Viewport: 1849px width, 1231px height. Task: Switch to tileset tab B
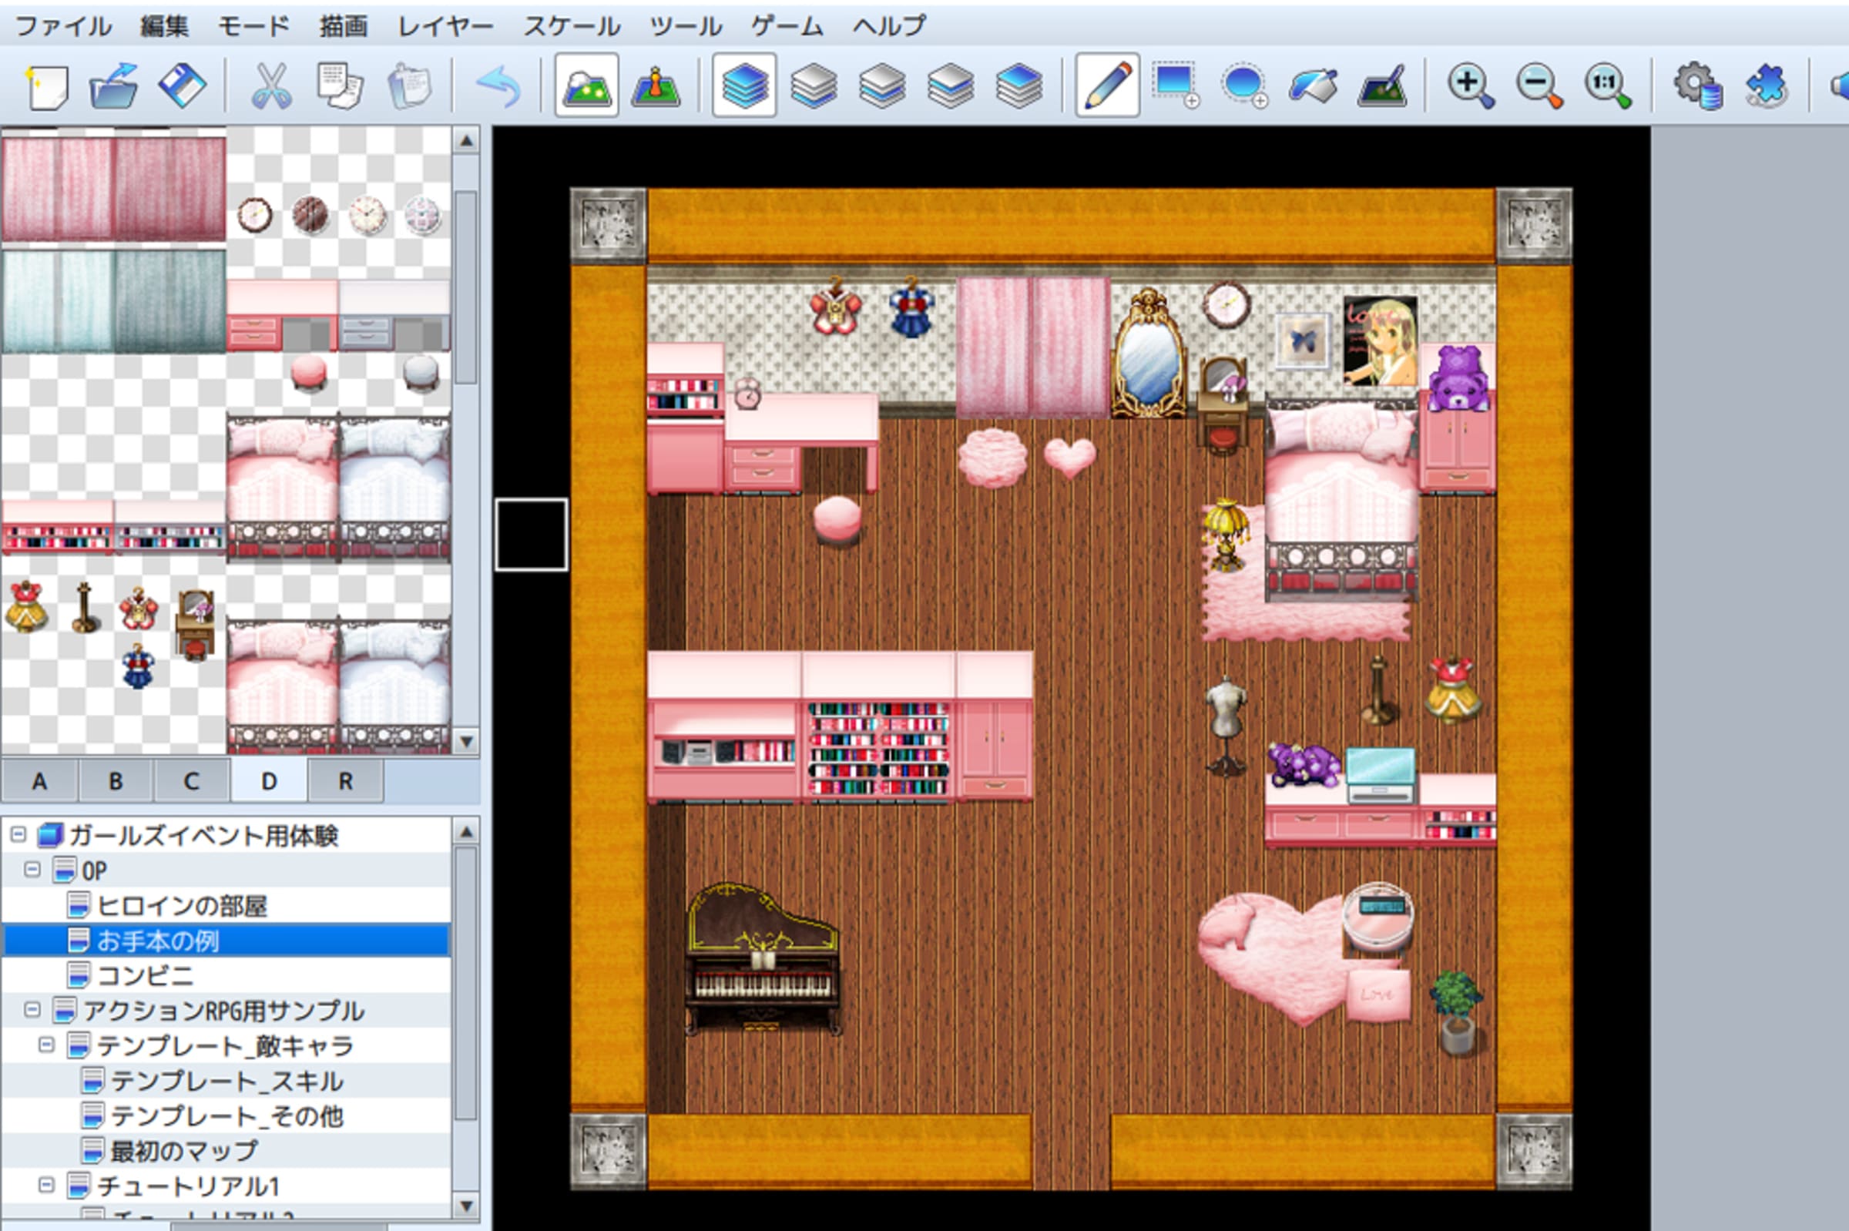tap(116, 781)
